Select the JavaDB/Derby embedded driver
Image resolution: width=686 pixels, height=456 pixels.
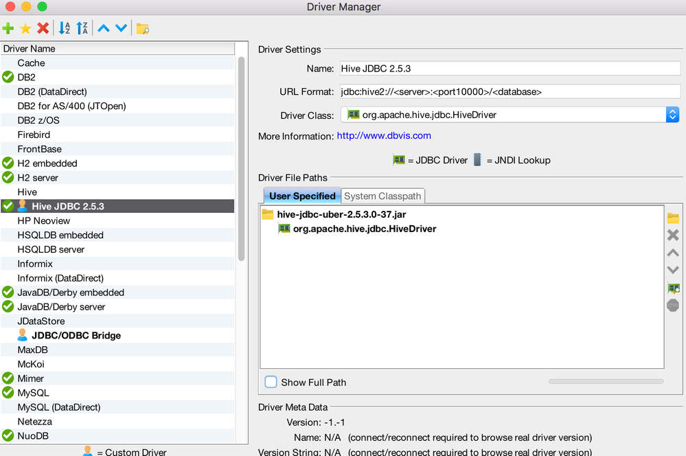[x=117, y=293]
